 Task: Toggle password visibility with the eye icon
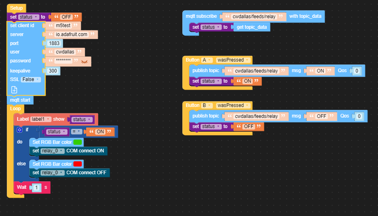(84, 61)
